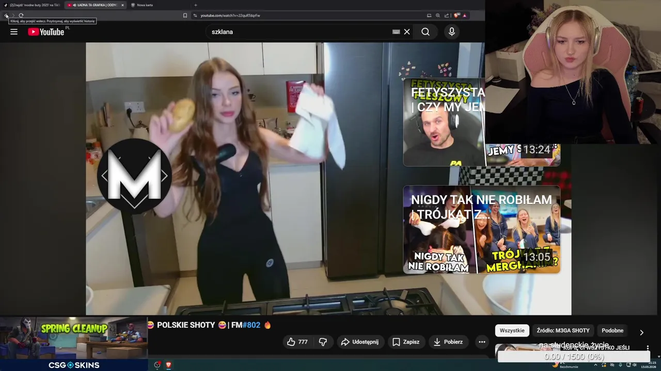Bookmark this page icon in address bar
Image resolution: width=661 pixels, height=371 pixels.
185,15
